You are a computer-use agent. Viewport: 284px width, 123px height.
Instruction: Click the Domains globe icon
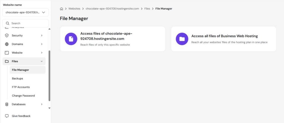coord(7,44)
